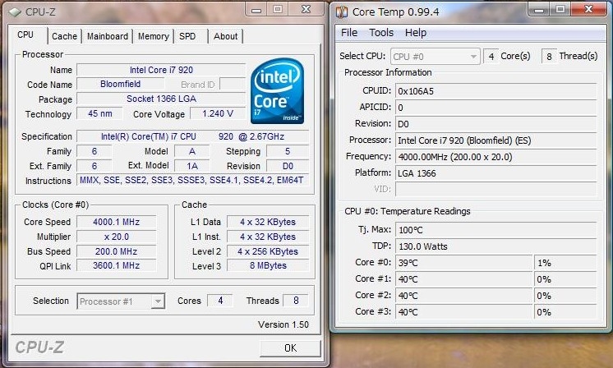
Task: Click the Core #3 load value '0%'
Action: (565, 312)
